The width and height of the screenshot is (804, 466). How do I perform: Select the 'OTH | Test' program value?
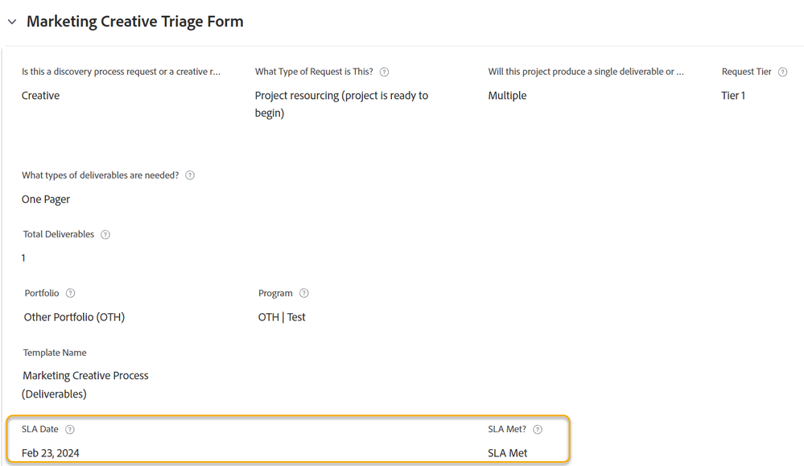pyautogui.click(x=282, y=316)
